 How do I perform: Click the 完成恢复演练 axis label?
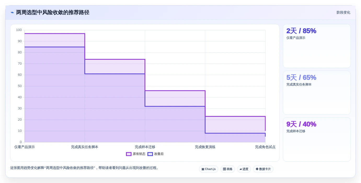205,147
